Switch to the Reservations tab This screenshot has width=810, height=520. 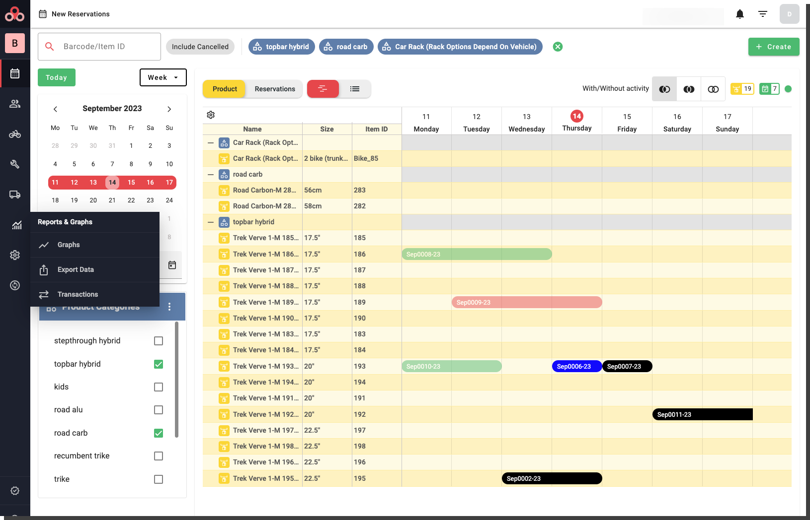point(275,89)
